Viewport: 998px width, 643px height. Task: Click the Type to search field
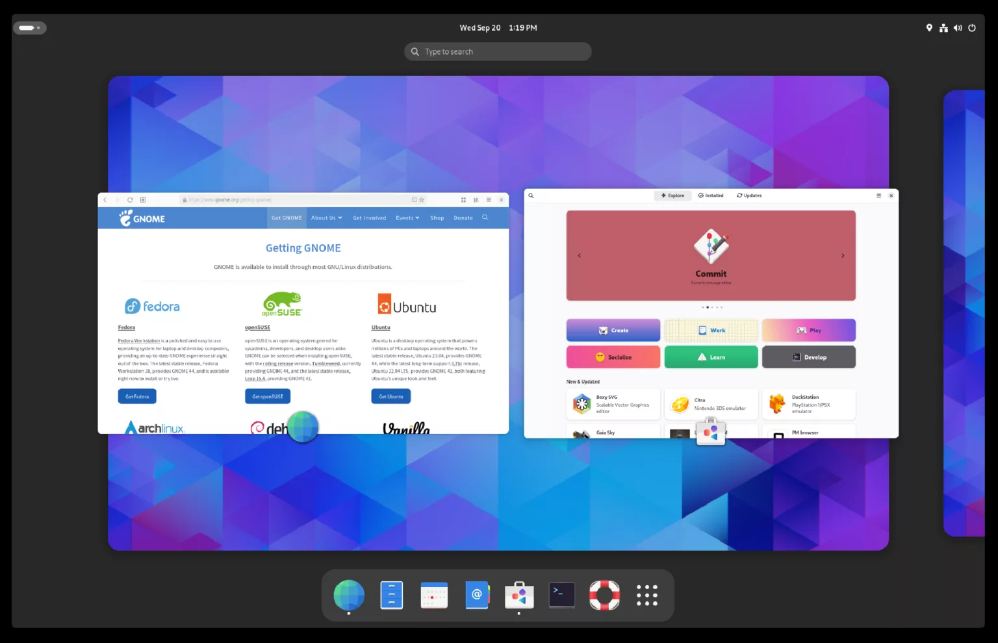[498, 52]
